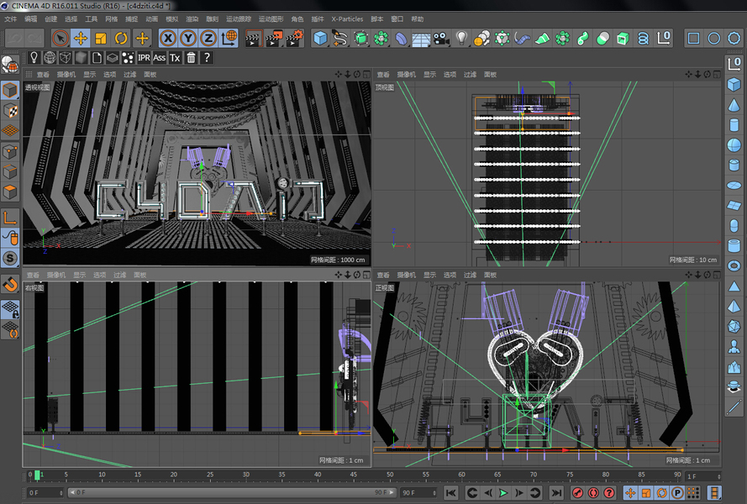Screen dimensions: 747x504
Task: Click the Record Active Objects key icon
Action: click(x=577, y=492)
